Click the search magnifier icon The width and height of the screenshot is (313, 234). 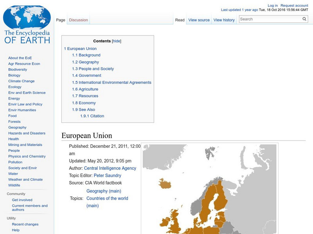(x=304, y=19)
